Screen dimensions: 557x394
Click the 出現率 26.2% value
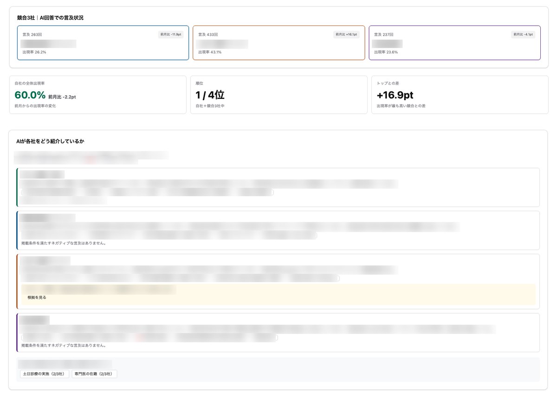34,52
